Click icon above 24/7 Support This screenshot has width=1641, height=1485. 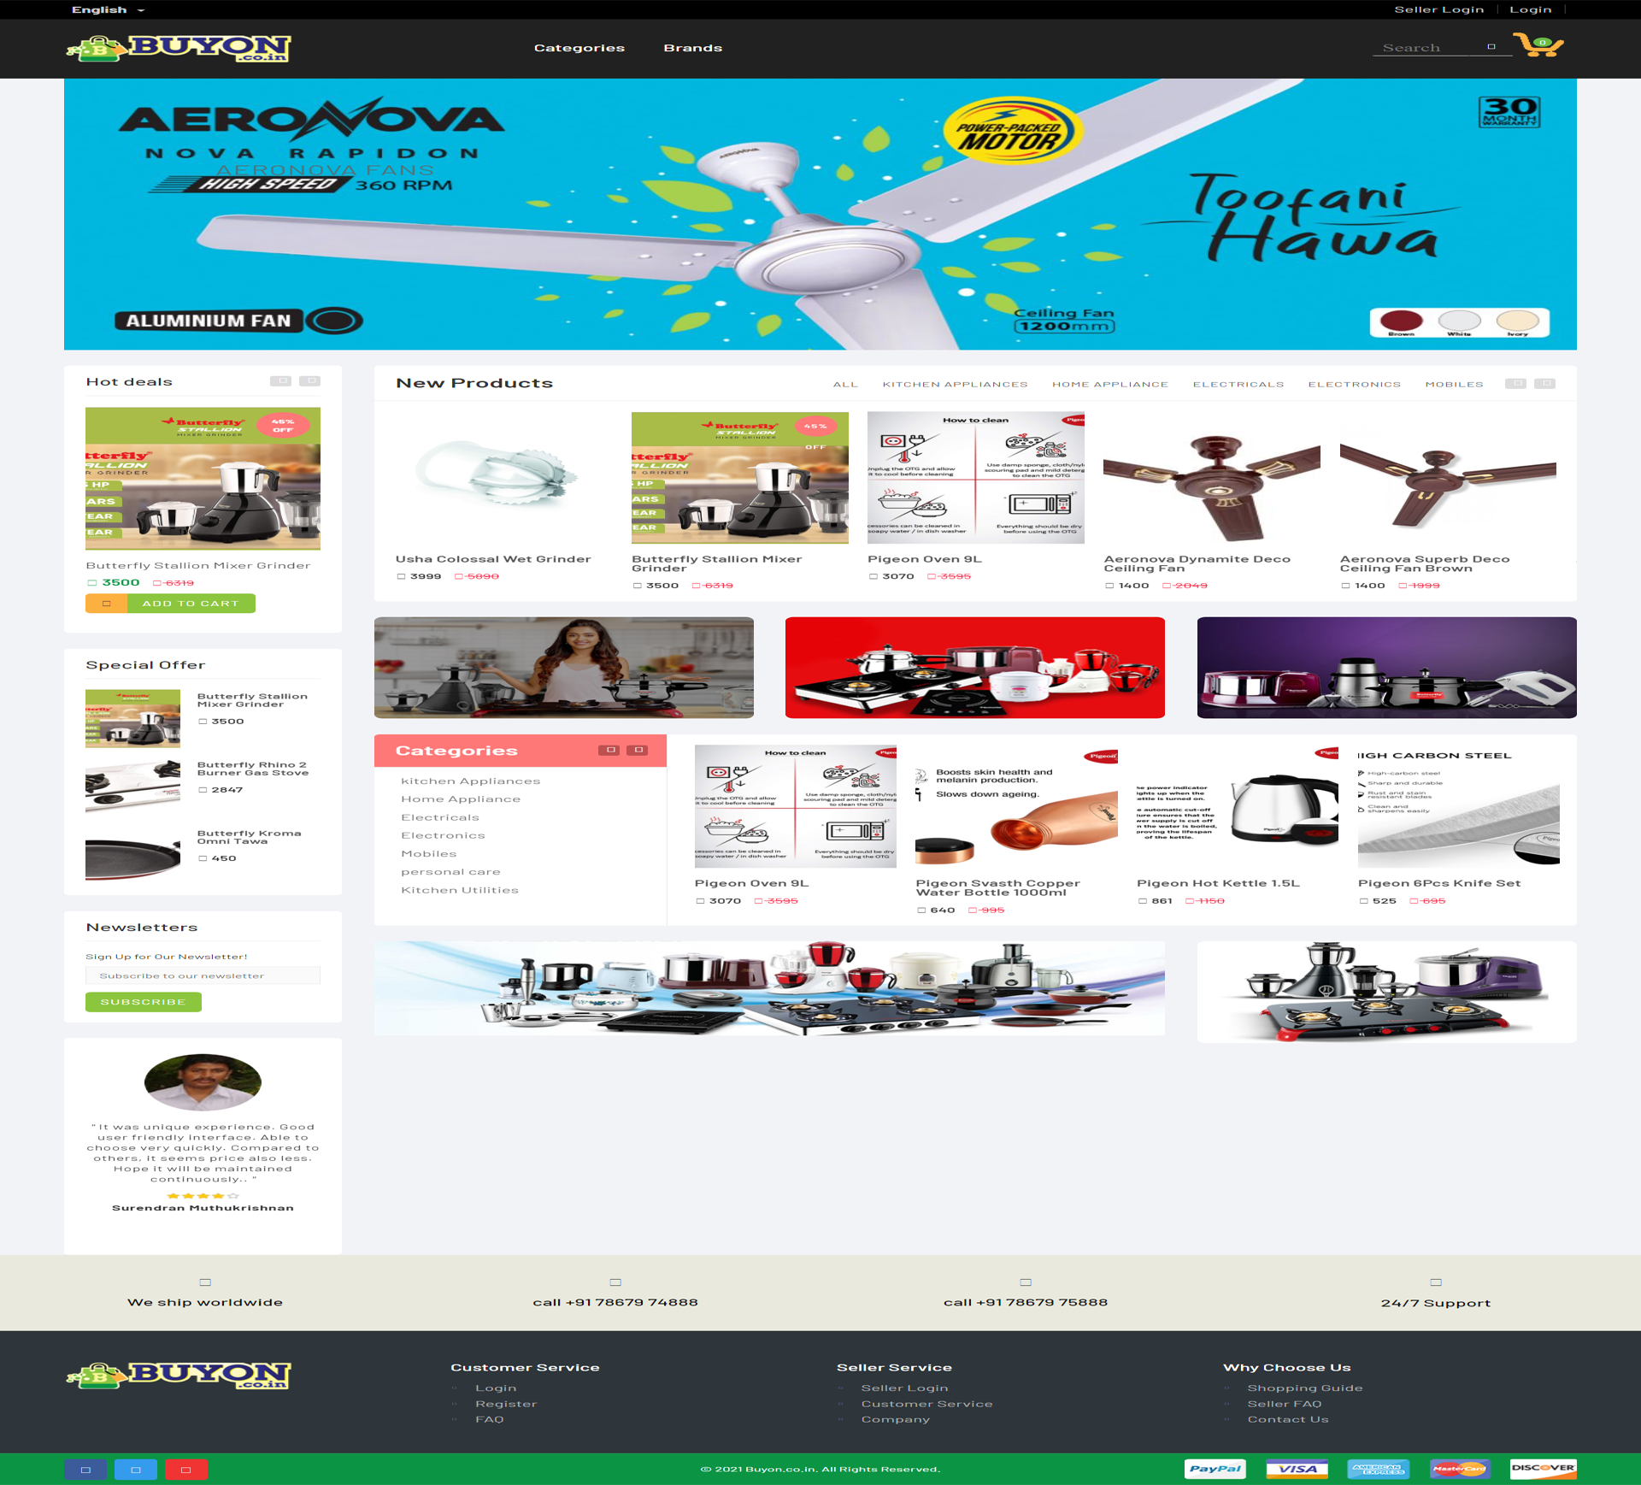(1436, 1282)
